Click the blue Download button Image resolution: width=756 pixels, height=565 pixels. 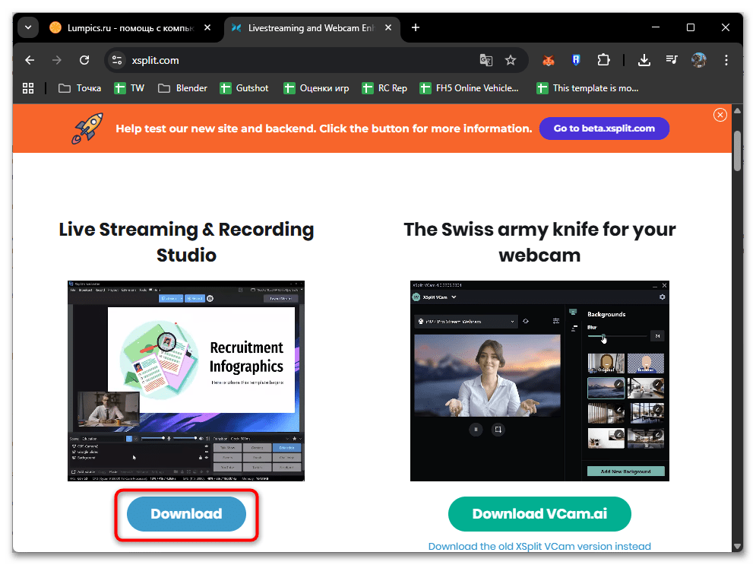(186, 514)
